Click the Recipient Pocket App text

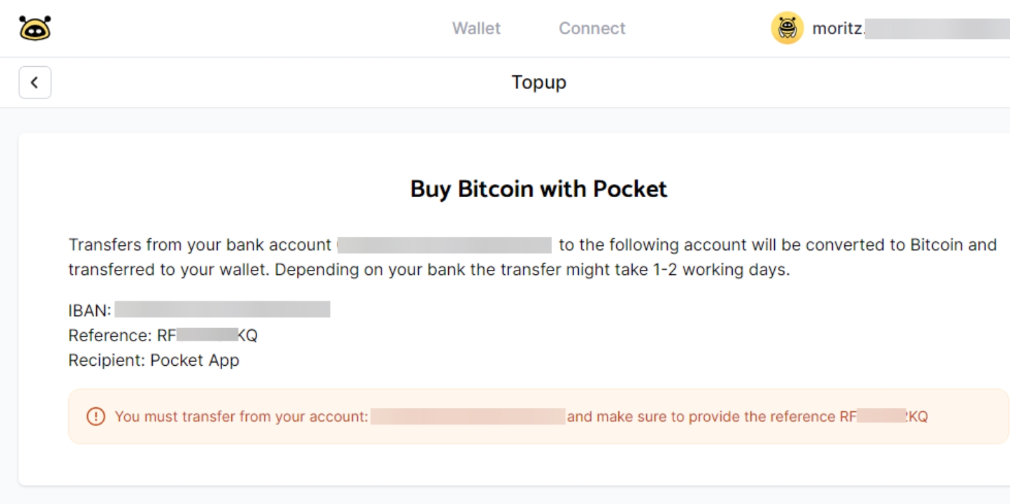(x=154, y=360)
